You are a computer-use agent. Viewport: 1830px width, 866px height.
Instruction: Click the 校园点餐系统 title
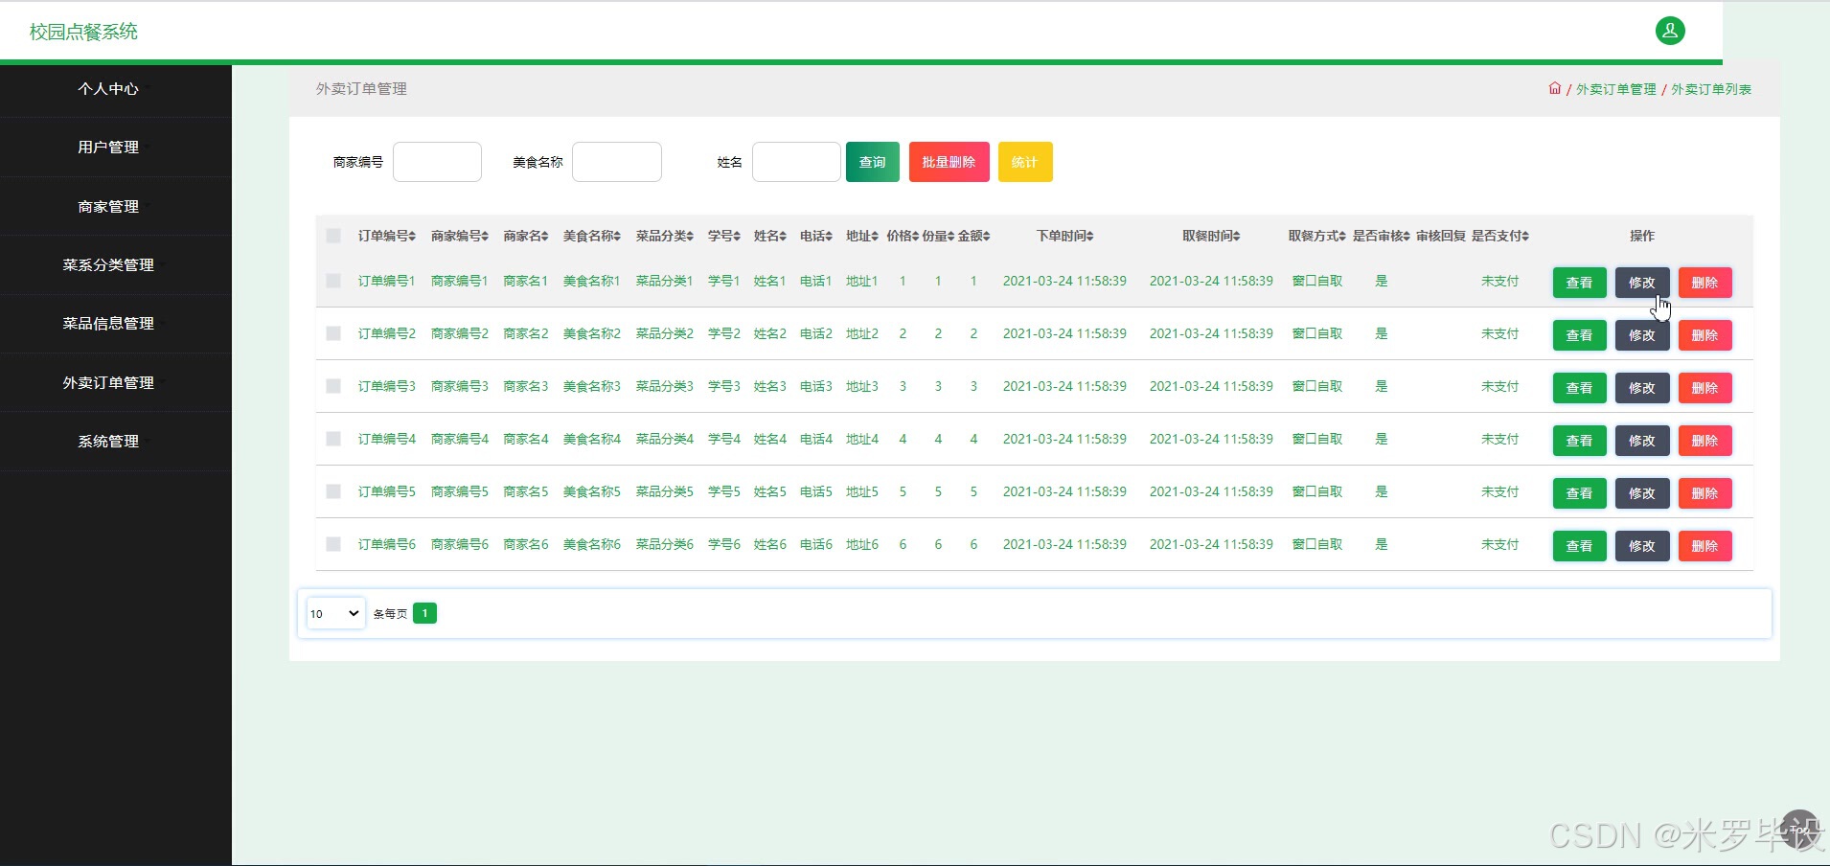pos(83,32)
